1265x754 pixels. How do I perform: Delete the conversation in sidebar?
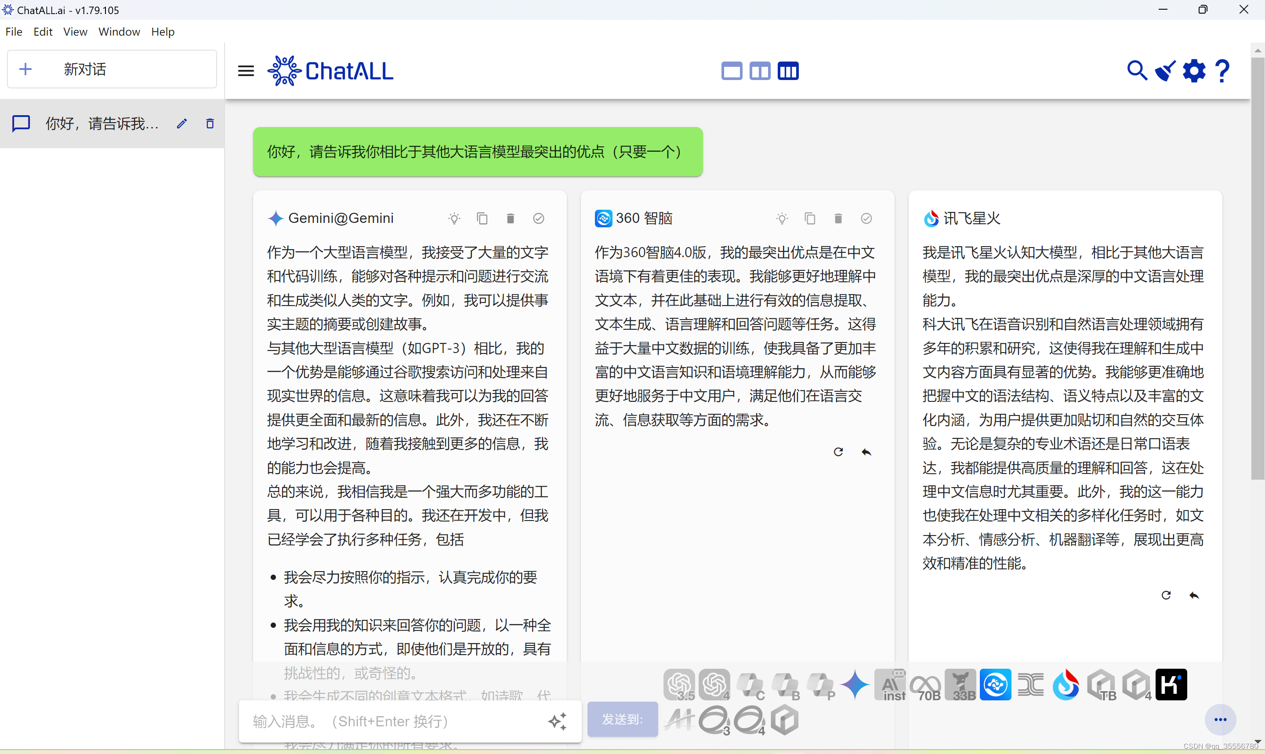point(210,124)
